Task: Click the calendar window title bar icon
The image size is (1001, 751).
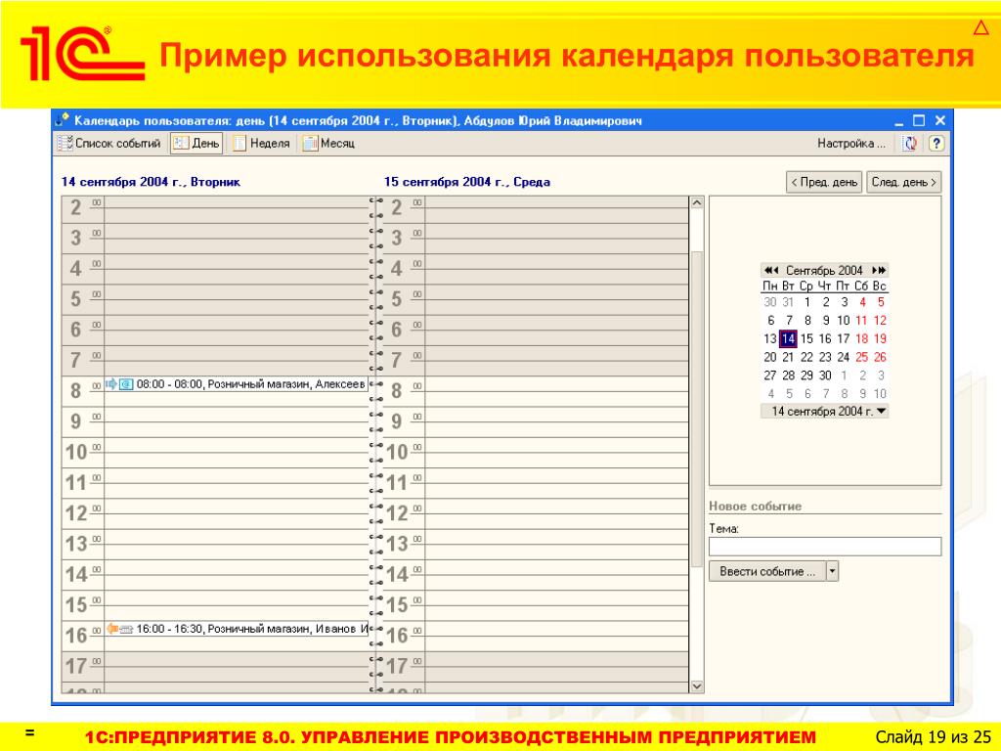Action: 62,120
